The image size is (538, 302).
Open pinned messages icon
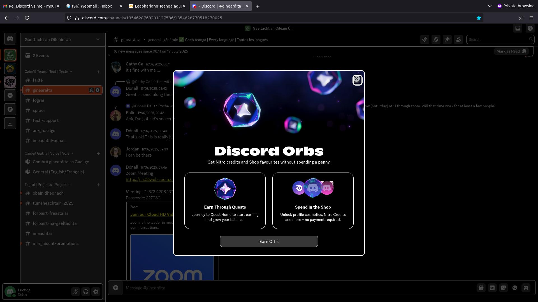click(447, 40)
